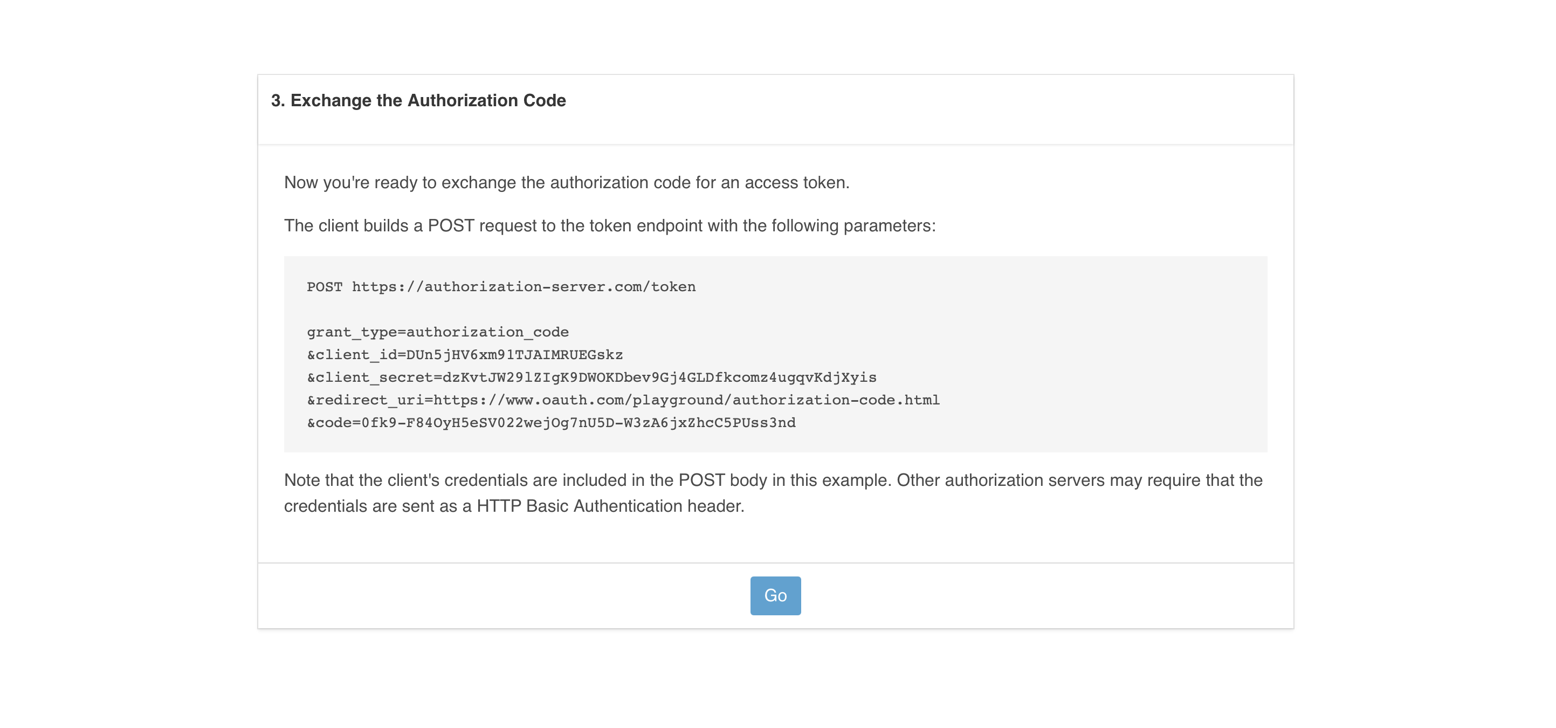Click the 'Note that the client's credentials' line
The height and width of the screenshot is (728, 1556).
click(x=773, y=480)
